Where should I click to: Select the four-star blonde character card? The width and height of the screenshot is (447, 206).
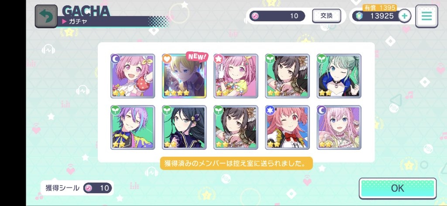point(184,76)
